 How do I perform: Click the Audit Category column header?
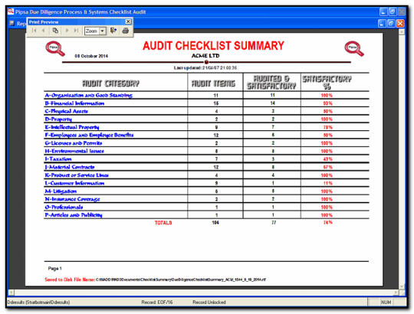[110, 83]
